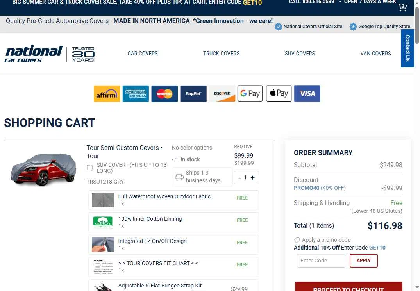420x291 pixels.
Task: Apply the entered promo code
Action: pyautogui.click(x=363, y=261)
